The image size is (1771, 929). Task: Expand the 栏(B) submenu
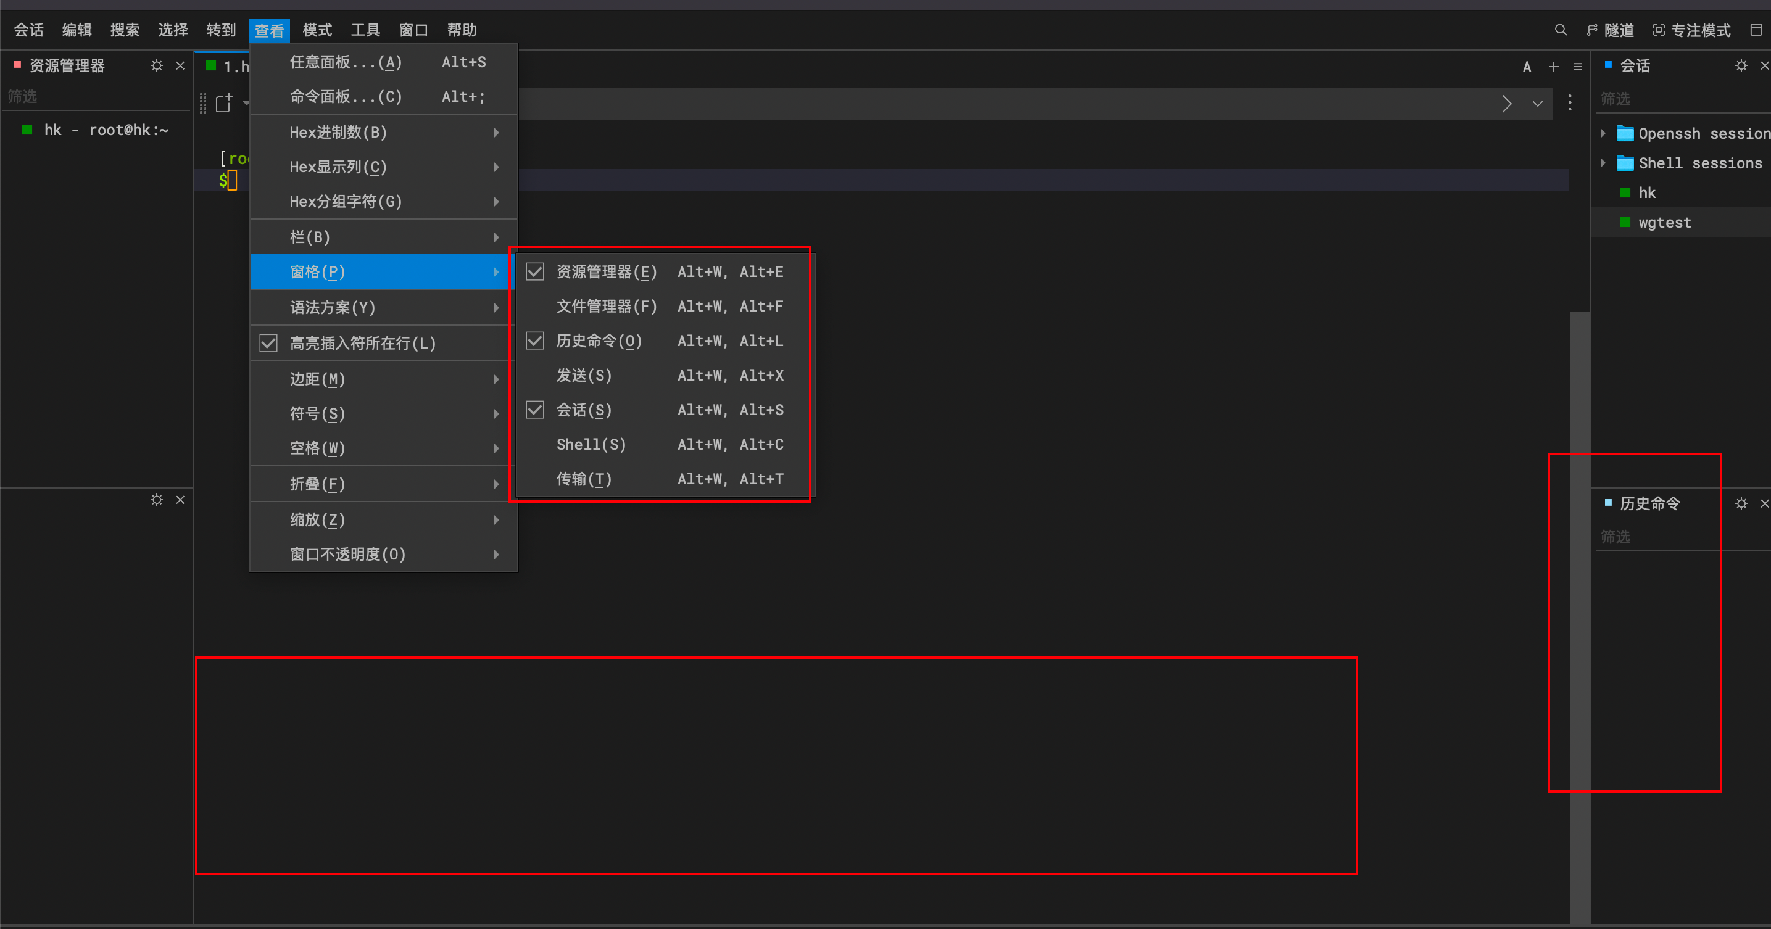click(384, 237)
